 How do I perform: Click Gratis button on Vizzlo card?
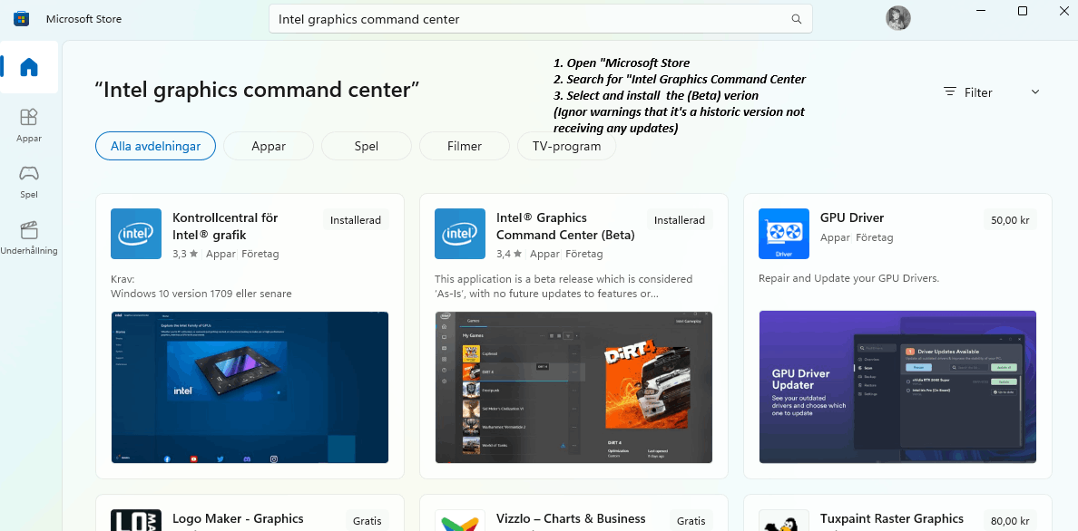[691, 521]
